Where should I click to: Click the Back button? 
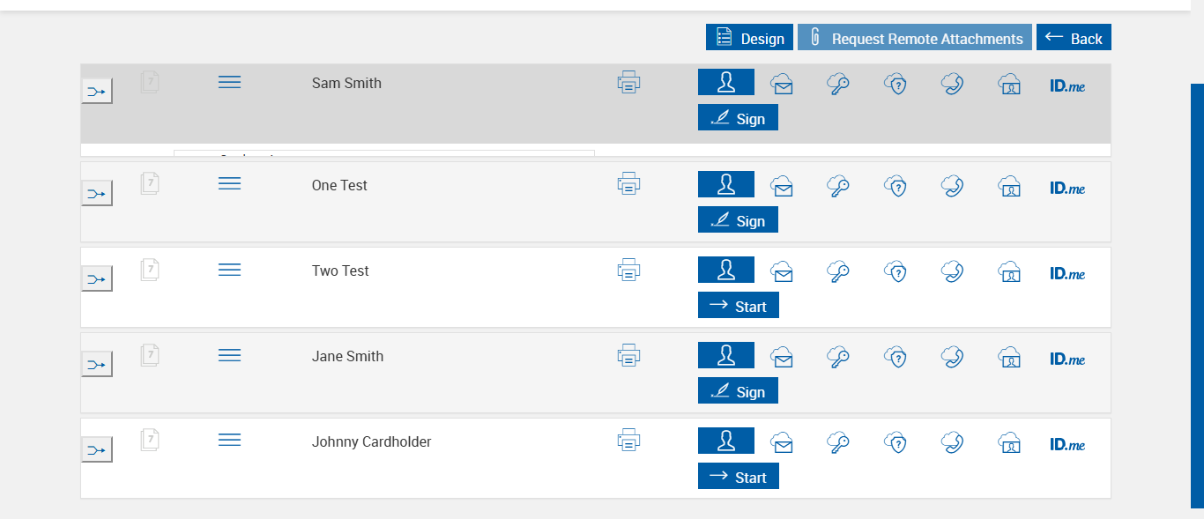coord(1074,38)
